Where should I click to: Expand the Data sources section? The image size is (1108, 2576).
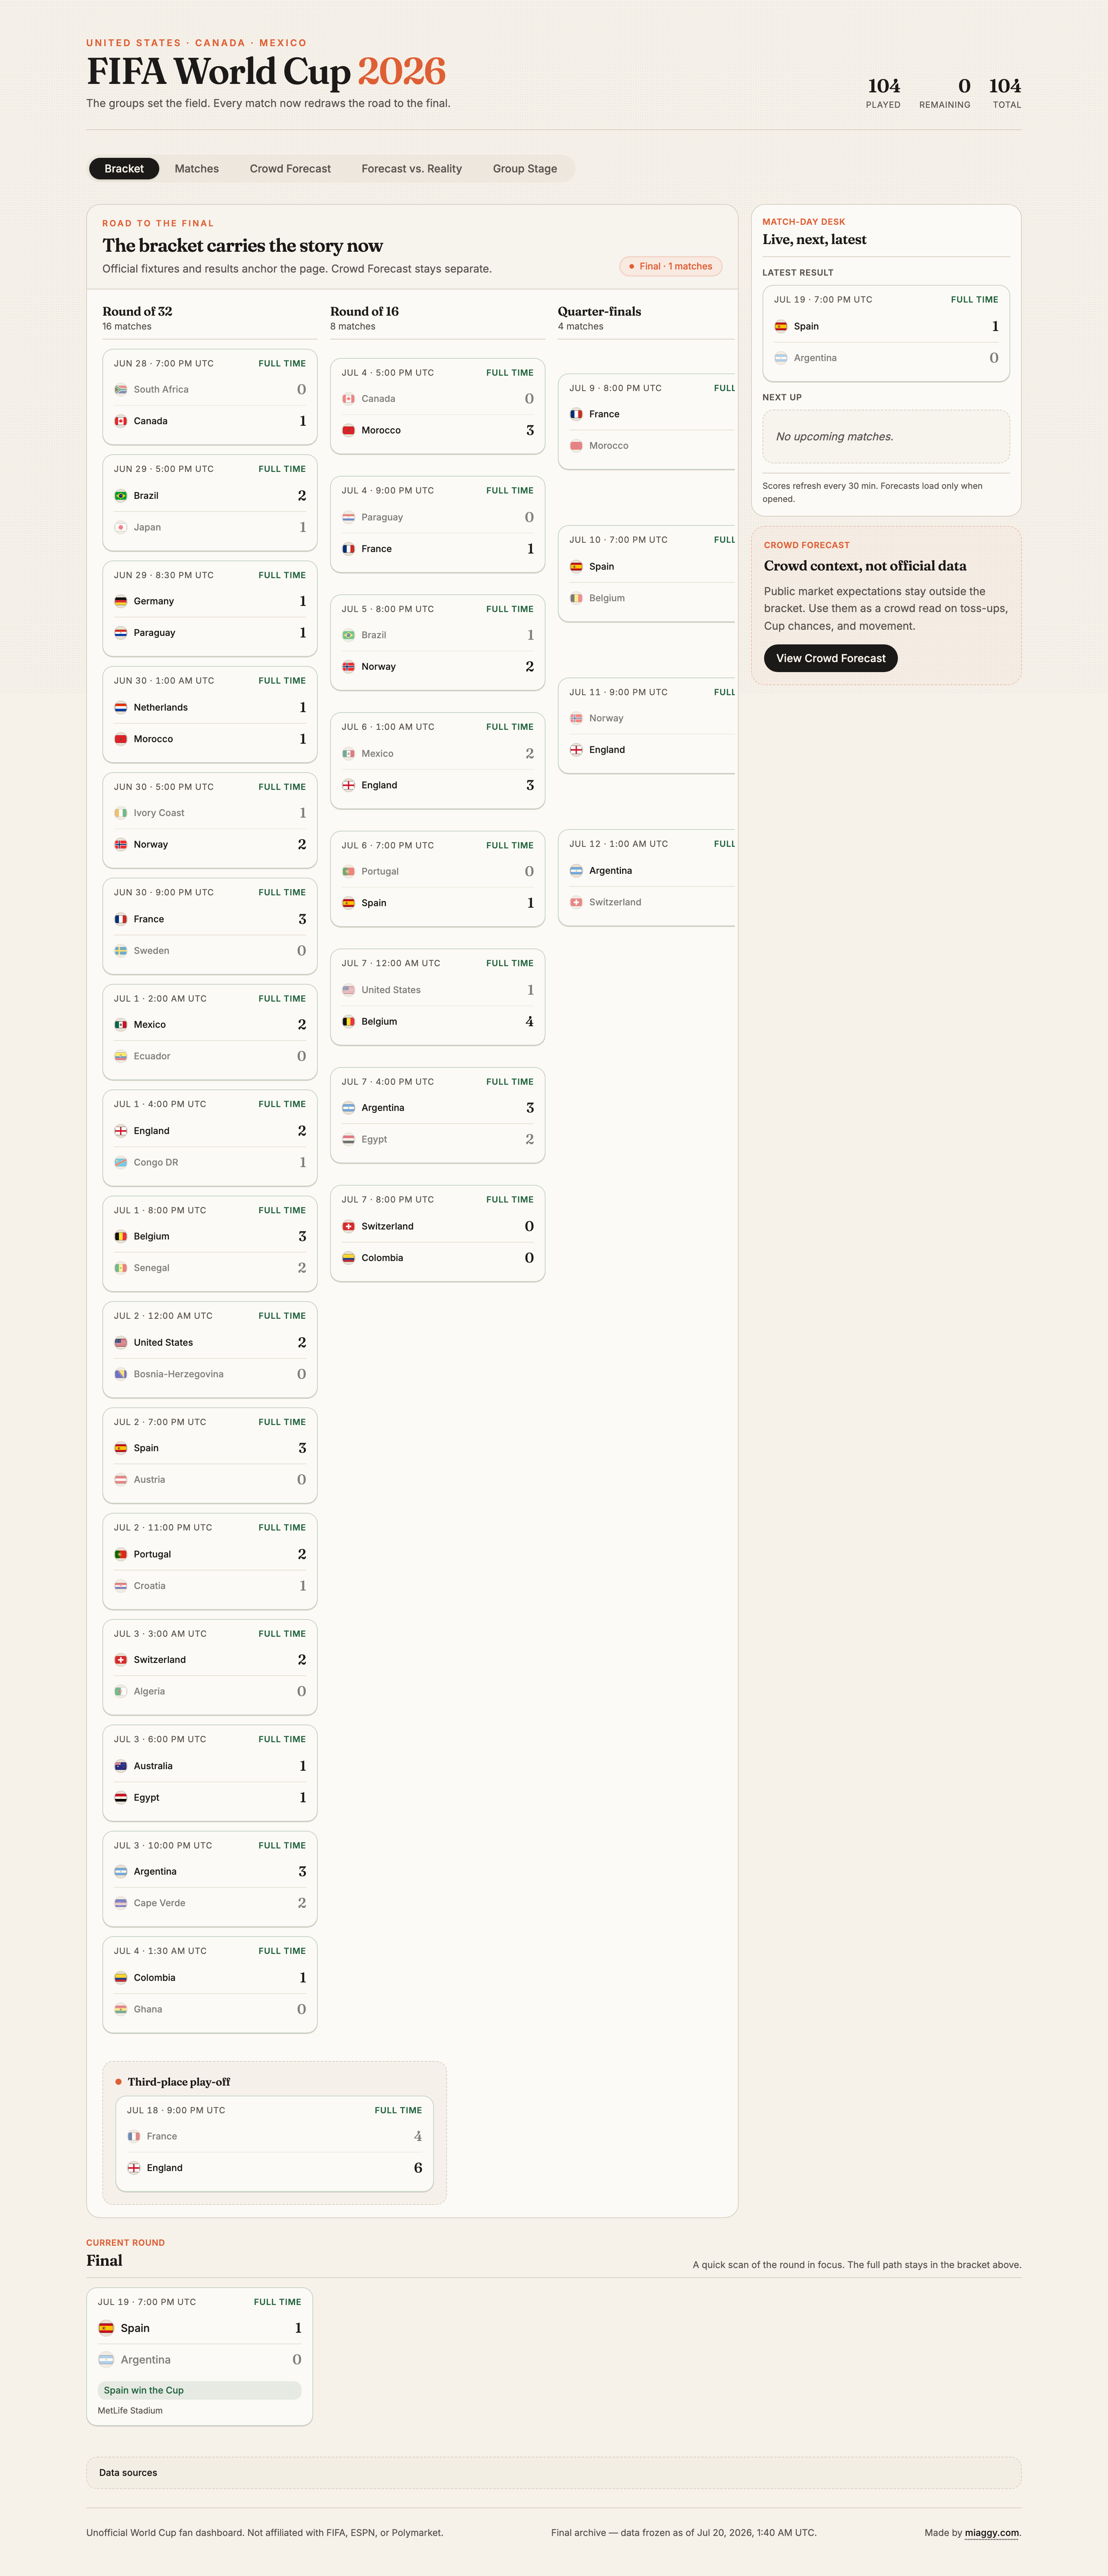point(554,2473)
